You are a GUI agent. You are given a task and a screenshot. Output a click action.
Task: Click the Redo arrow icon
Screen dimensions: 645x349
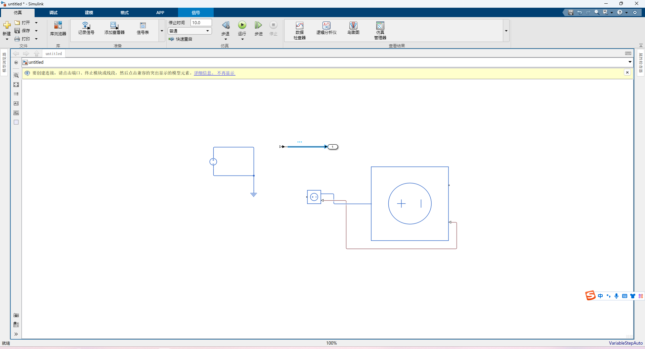tap(588, 12)
